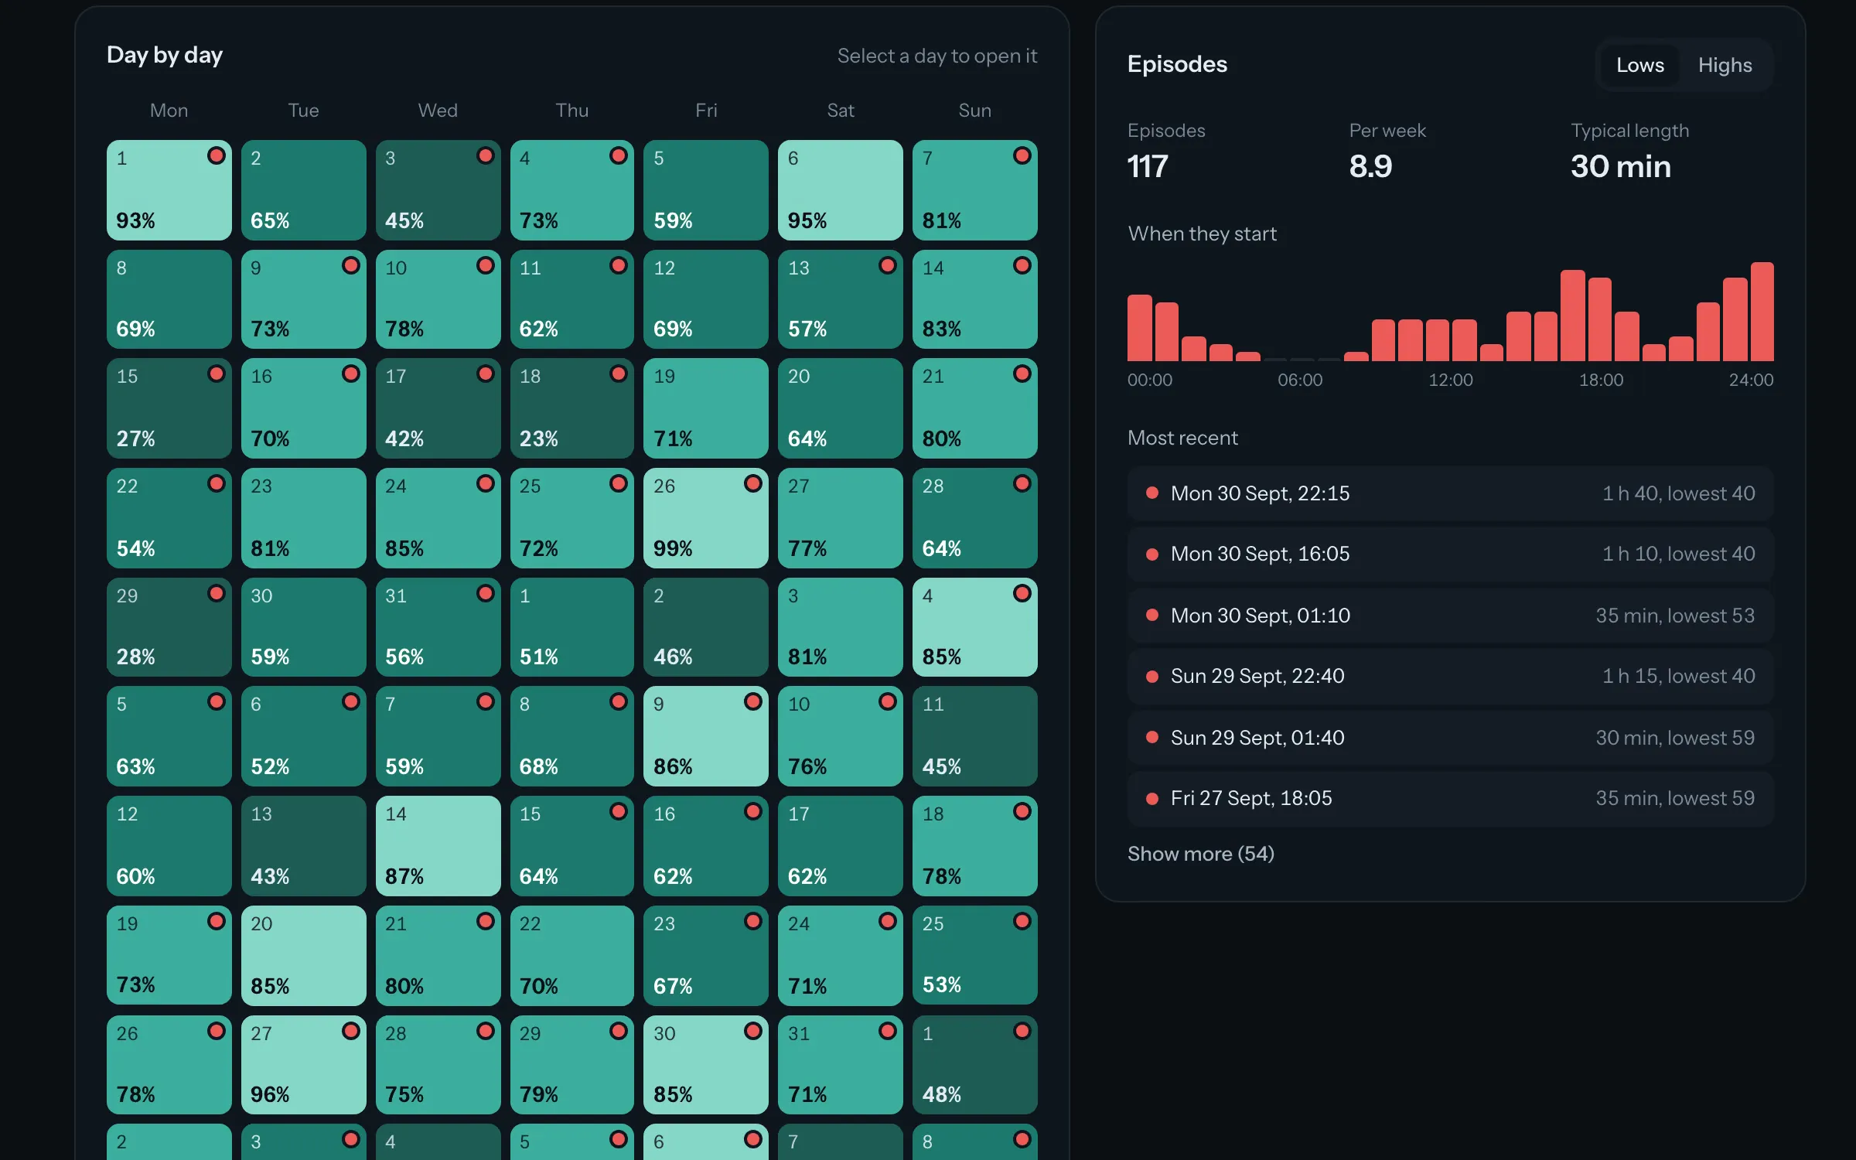Switch to the Highs tab
The image size is (1856, 1160).
coord(1725,65)
